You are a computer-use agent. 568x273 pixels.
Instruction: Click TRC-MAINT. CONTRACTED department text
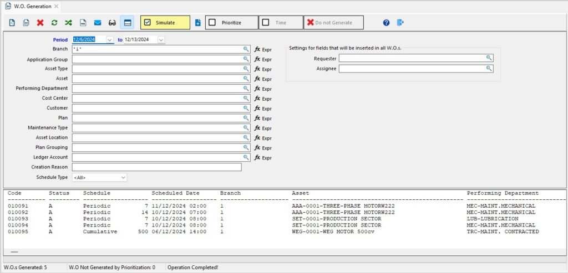tap(503, 231)
